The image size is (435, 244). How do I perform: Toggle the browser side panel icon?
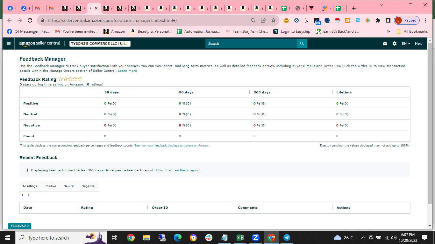click(388, 20)
